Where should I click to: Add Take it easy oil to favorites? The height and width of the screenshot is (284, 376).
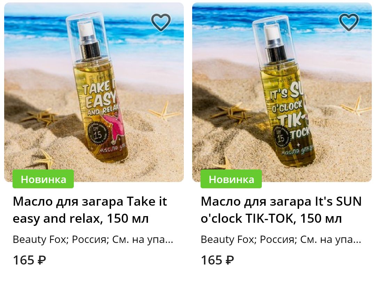pyautogui.click(x=160, y=22)
